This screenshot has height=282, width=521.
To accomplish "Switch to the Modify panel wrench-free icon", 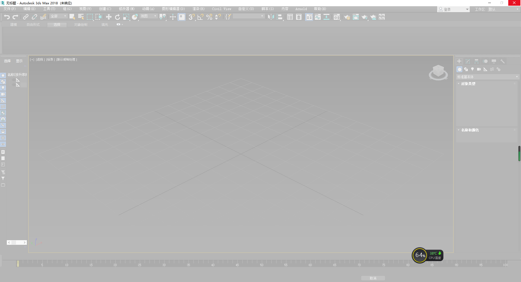I will coord(468,61).
